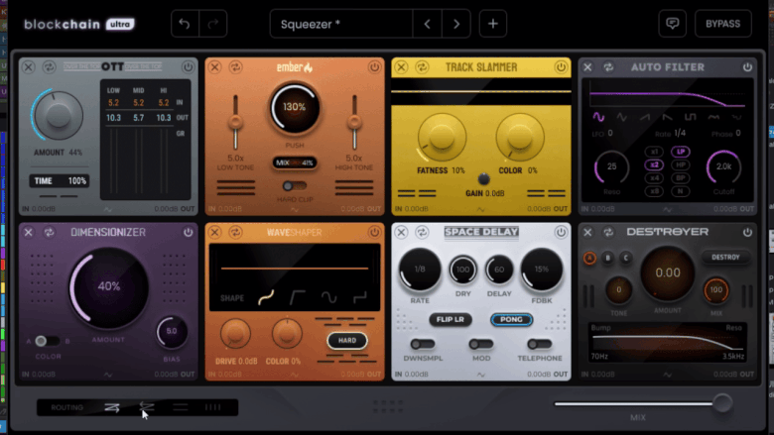Click the undo arrow in top bar
Screen dimensions: 774x435
185,24
